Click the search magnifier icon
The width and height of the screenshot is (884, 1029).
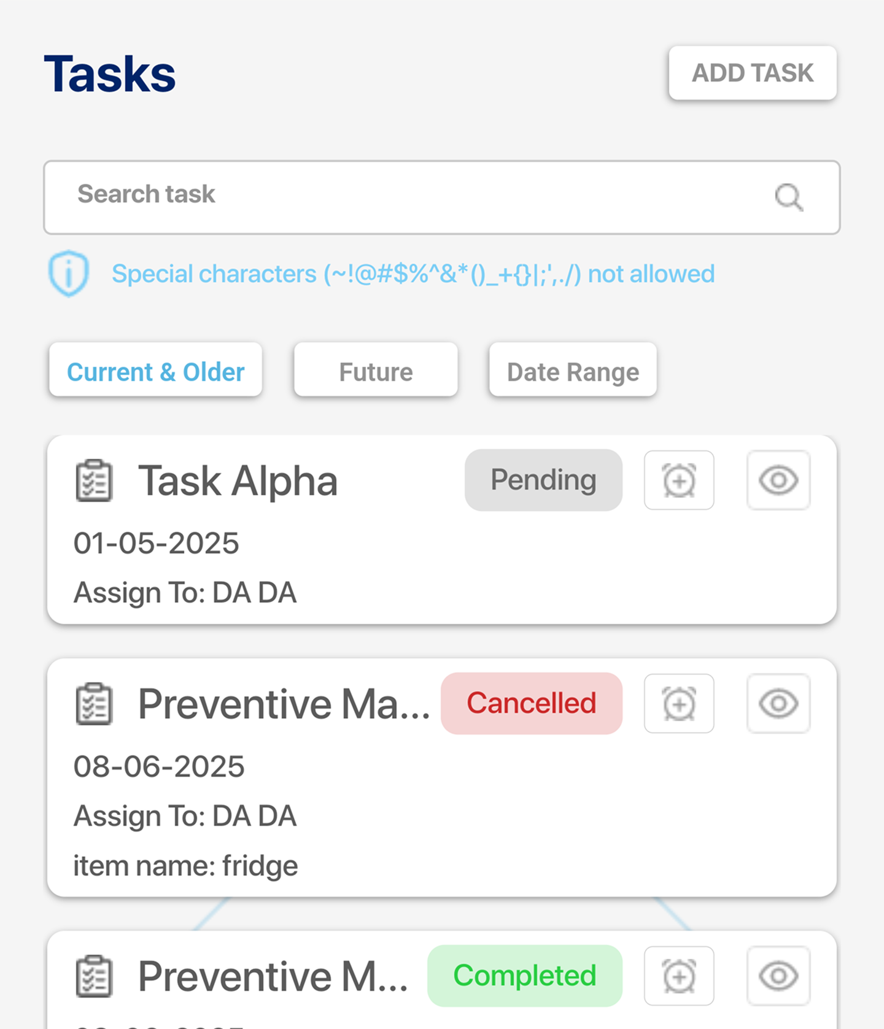click(789, 198)
